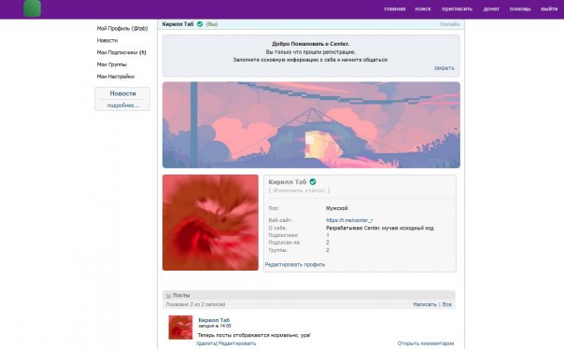The height and width of the screenshot is (349, 564).
Task: Click the Добро Пожаловать в Center heading
Action: [311, 44]
